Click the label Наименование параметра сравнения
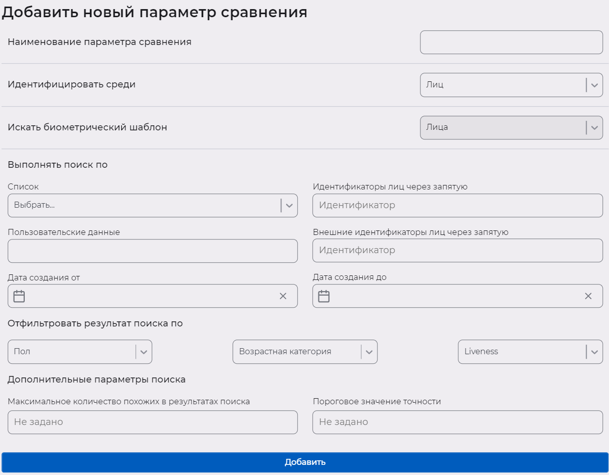 click(x=100, y=42)
